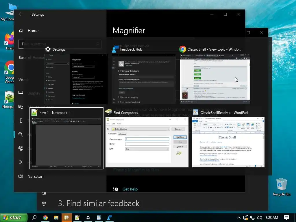This screenshot has width=296, height=222.
Task: Open Home in the Settings sidebar
Action: coord(29,31)
